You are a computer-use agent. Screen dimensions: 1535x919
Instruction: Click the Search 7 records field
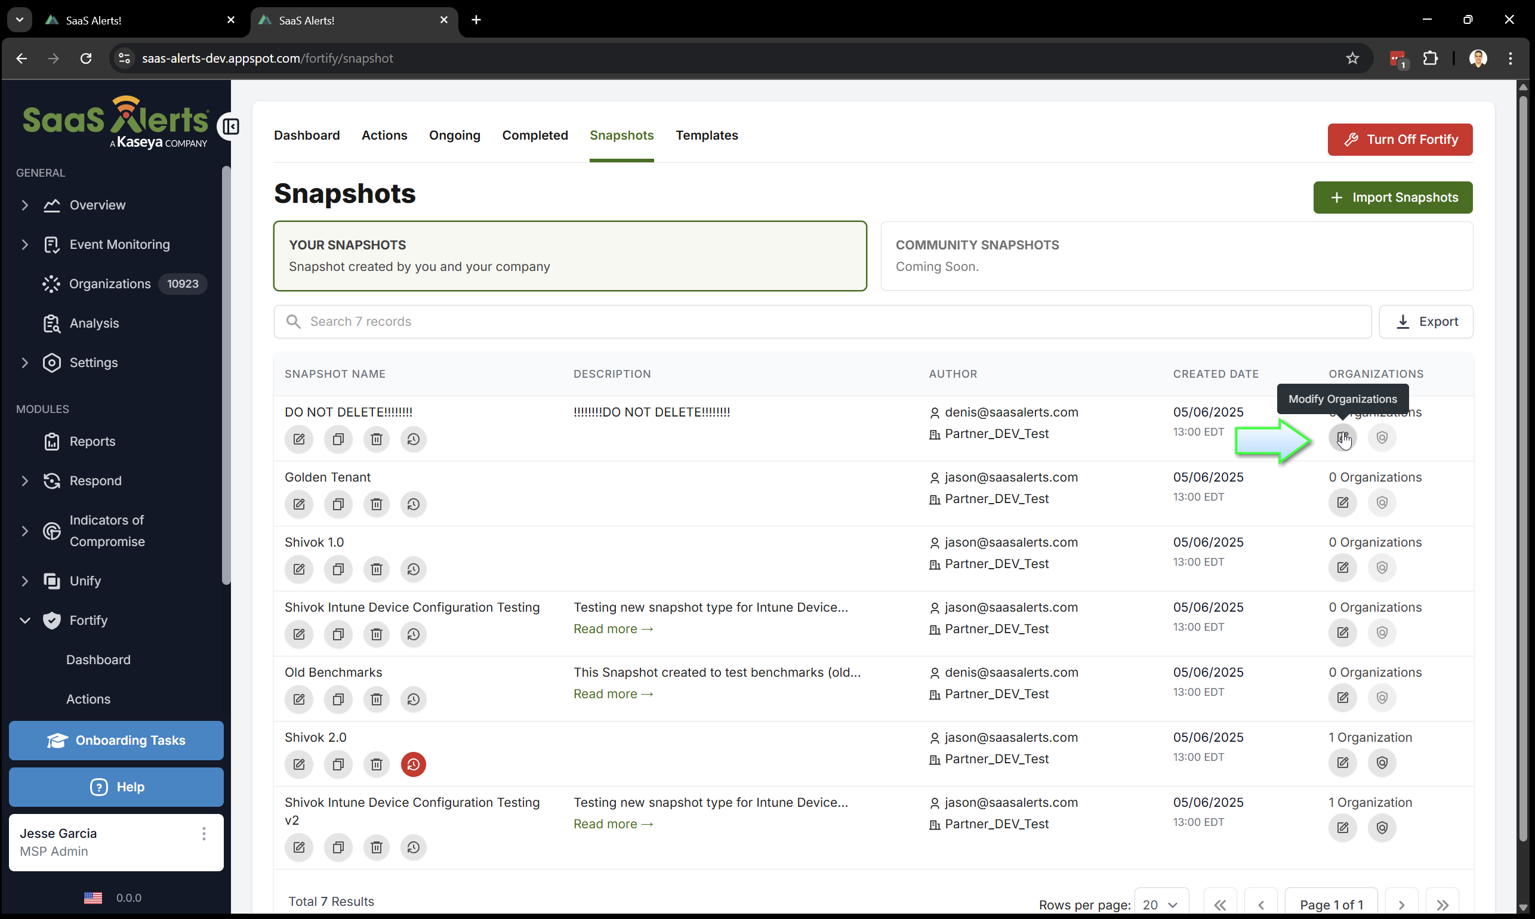[822, 322]
